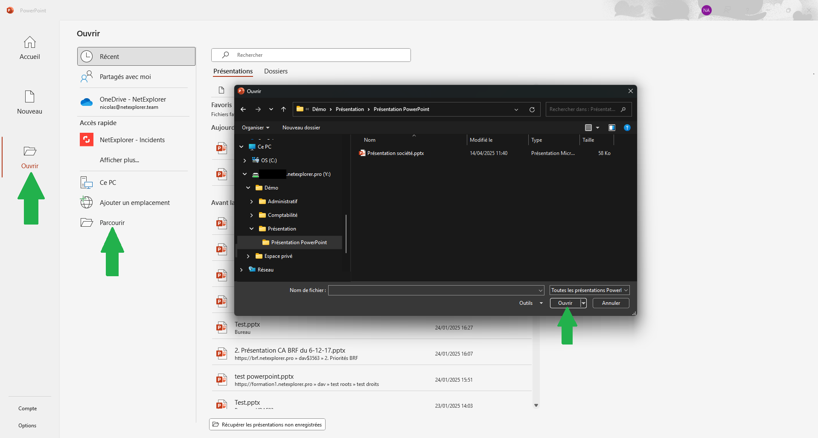Click Afficher plus... link
The image size is (818, 438).
(x=119, y=160)
